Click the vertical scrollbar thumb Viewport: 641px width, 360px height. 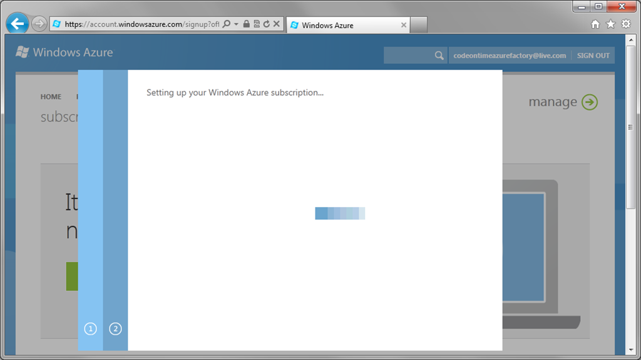(631, 128)
